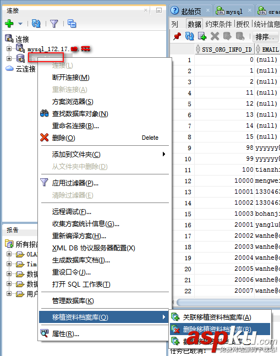The image size is (280, 356).
Task: Click the SYS_ORG_INFO_ID column header
Action: coord(224,50)
